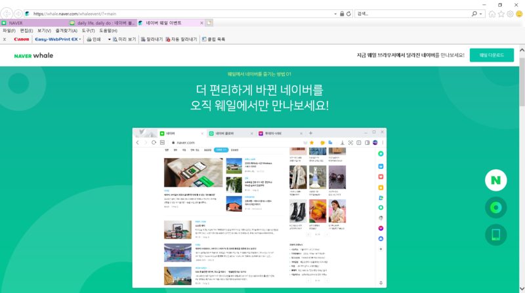The width and height of the screenshot is (525, 293).
Task: Open the 편집(E) menu
Action: (26, 30)
